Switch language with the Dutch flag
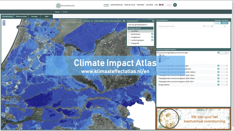 pos(162,5)
